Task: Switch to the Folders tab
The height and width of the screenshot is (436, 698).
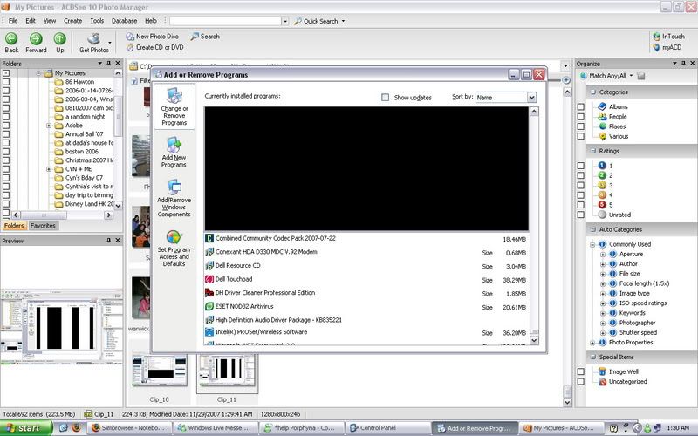Action: 14,226
